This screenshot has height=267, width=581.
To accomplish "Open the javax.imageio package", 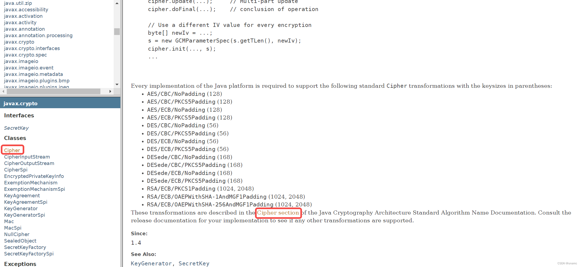I will coord(21,61).
